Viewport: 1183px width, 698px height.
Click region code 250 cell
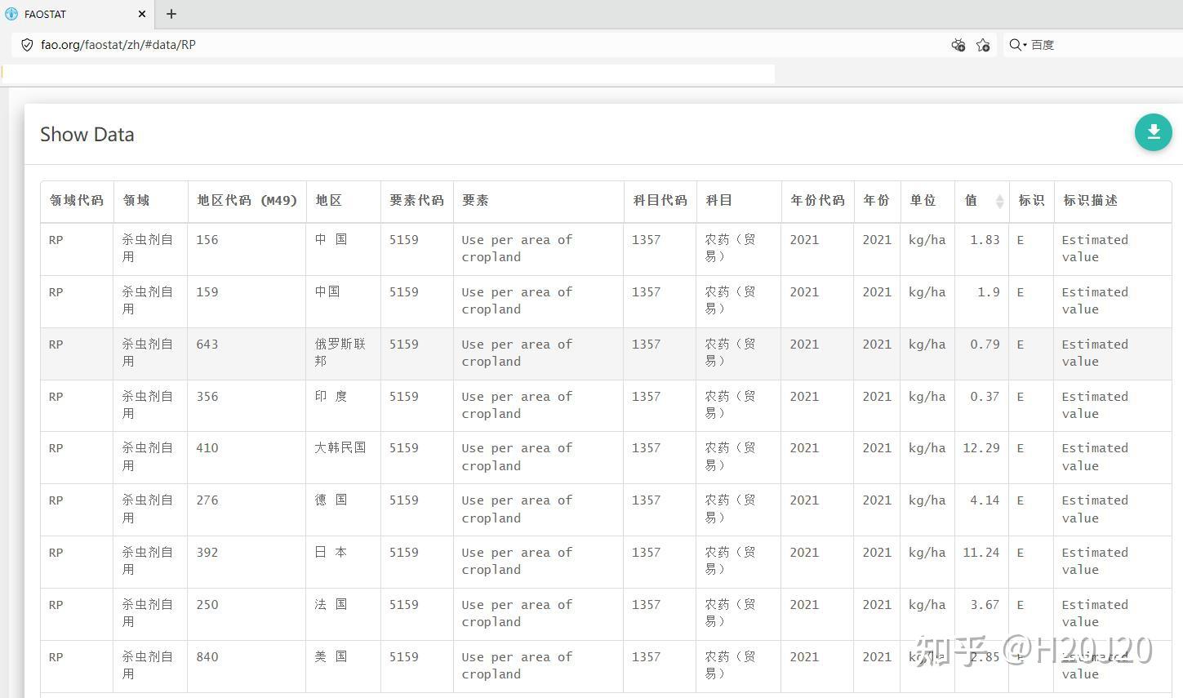coord(247,614)
